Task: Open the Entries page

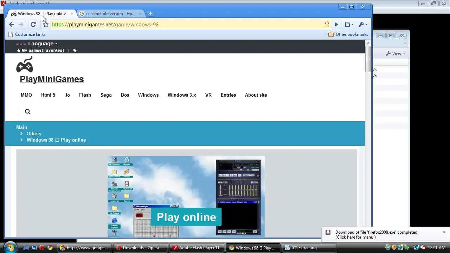Action: 228,95
